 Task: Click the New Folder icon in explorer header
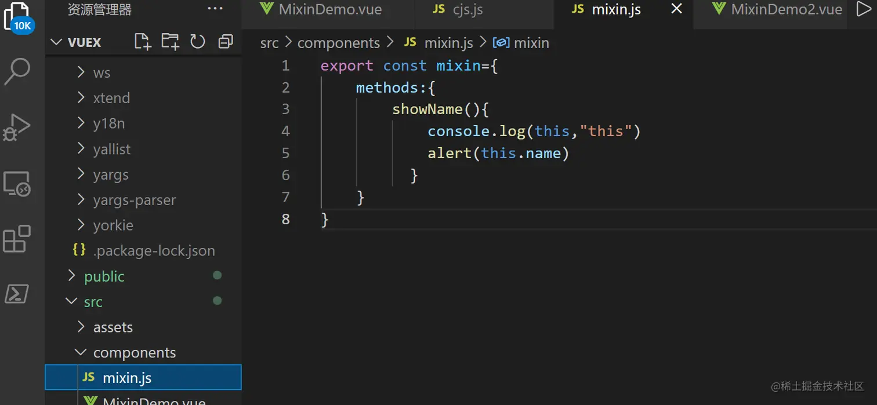pos(170,42)
